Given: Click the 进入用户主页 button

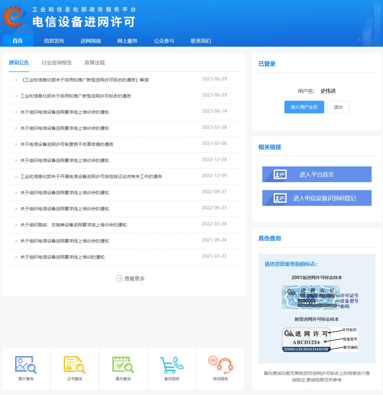Looking at the screenshot, I should [304, 107].
